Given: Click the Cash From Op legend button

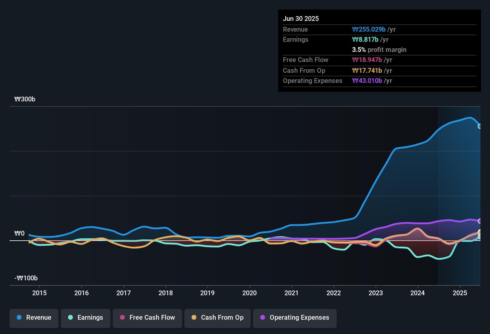Looking at the screenshot, I should (217, 318).
